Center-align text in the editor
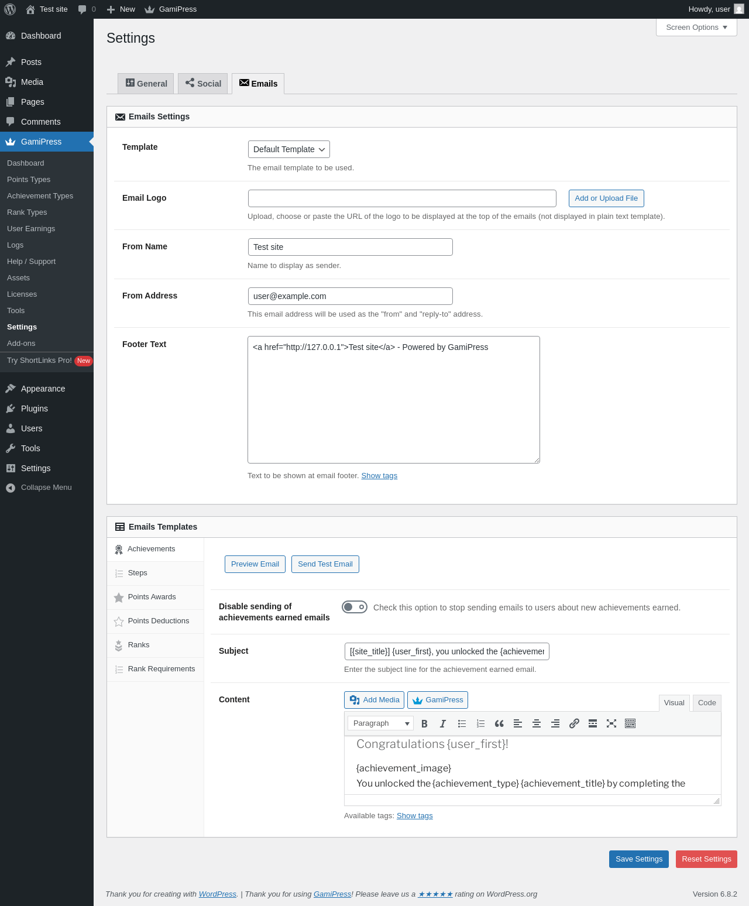 coord(537,723)
